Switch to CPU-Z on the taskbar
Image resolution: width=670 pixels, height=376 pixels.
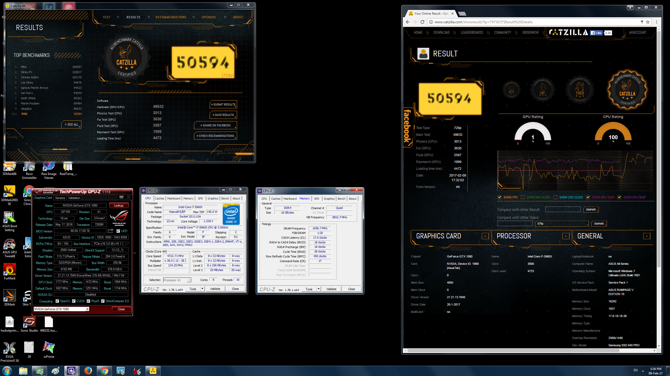coord(71,371)
